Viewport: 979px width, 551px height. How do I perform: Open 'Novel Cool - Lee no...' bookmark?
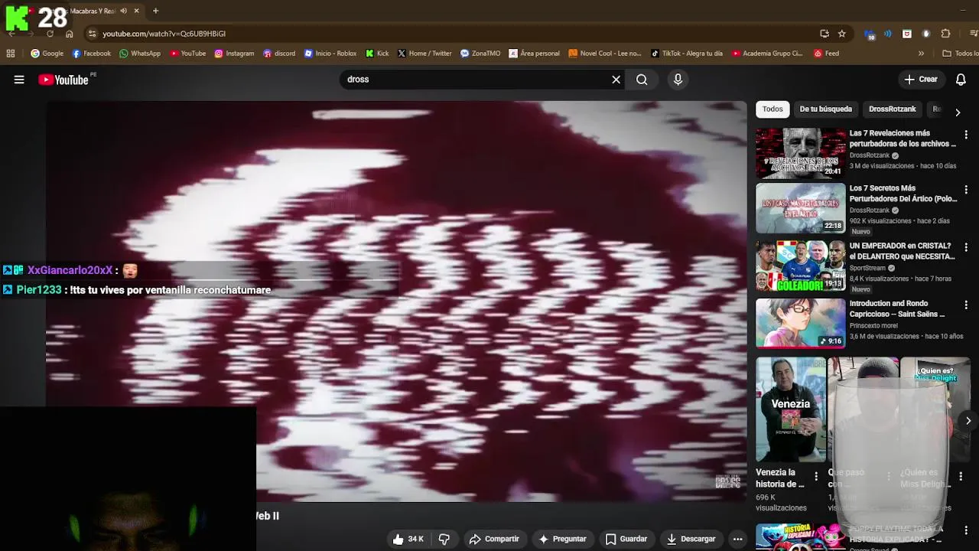click(x=605, y=54)
